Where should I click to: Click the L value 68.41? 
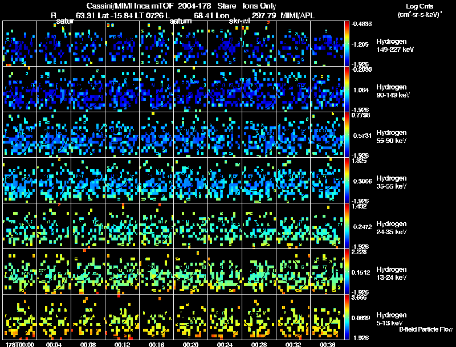(x=204, y=15)
